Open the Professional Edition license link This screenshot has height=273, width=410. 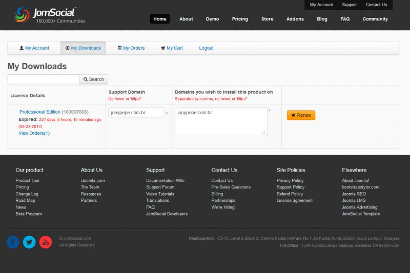[x=40, y=112]
